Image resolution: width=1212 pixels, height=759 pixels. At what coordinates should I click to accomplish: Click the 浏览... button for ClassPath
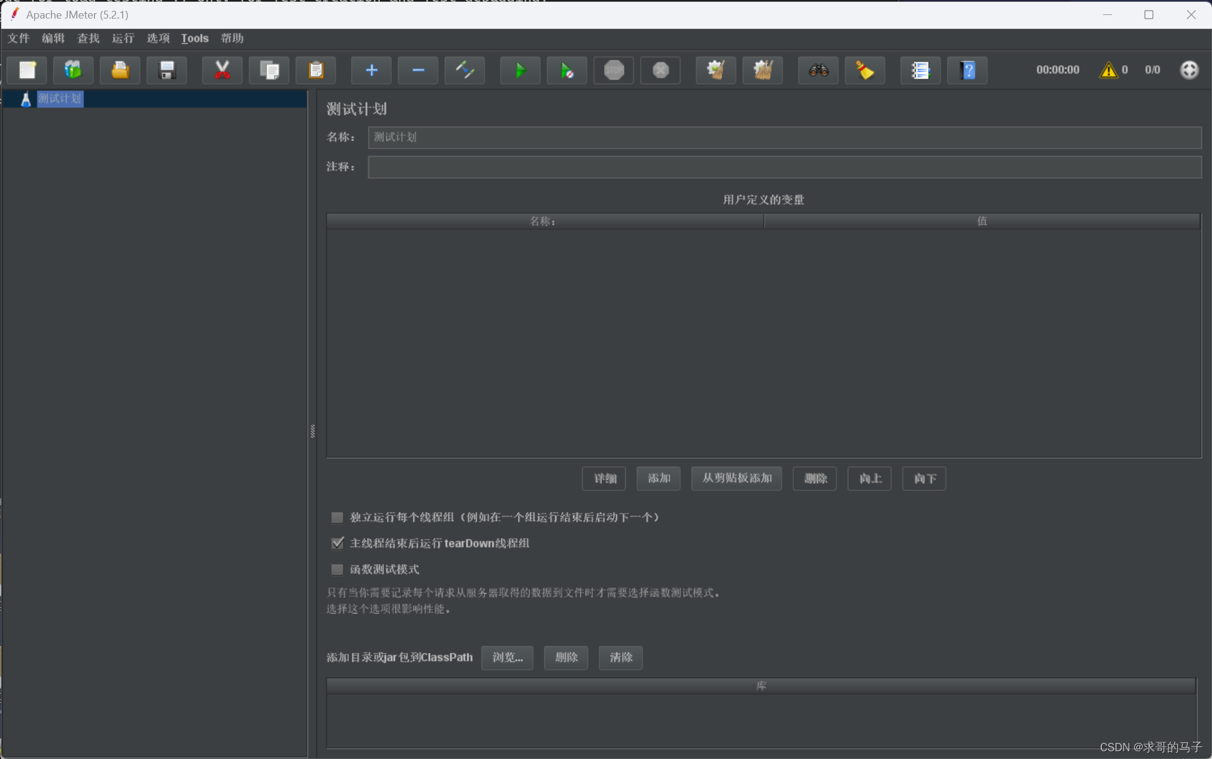pos(507,657)
